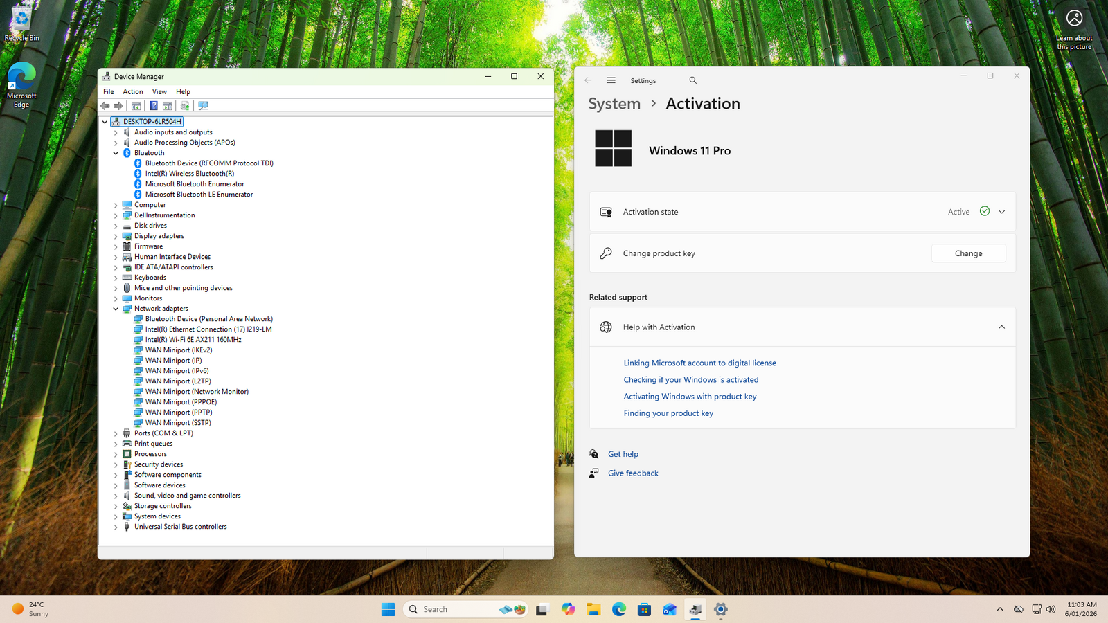Click the Update device driver toolbar icon
Viewport: 1108px width, 623px height.
[185, 106]
